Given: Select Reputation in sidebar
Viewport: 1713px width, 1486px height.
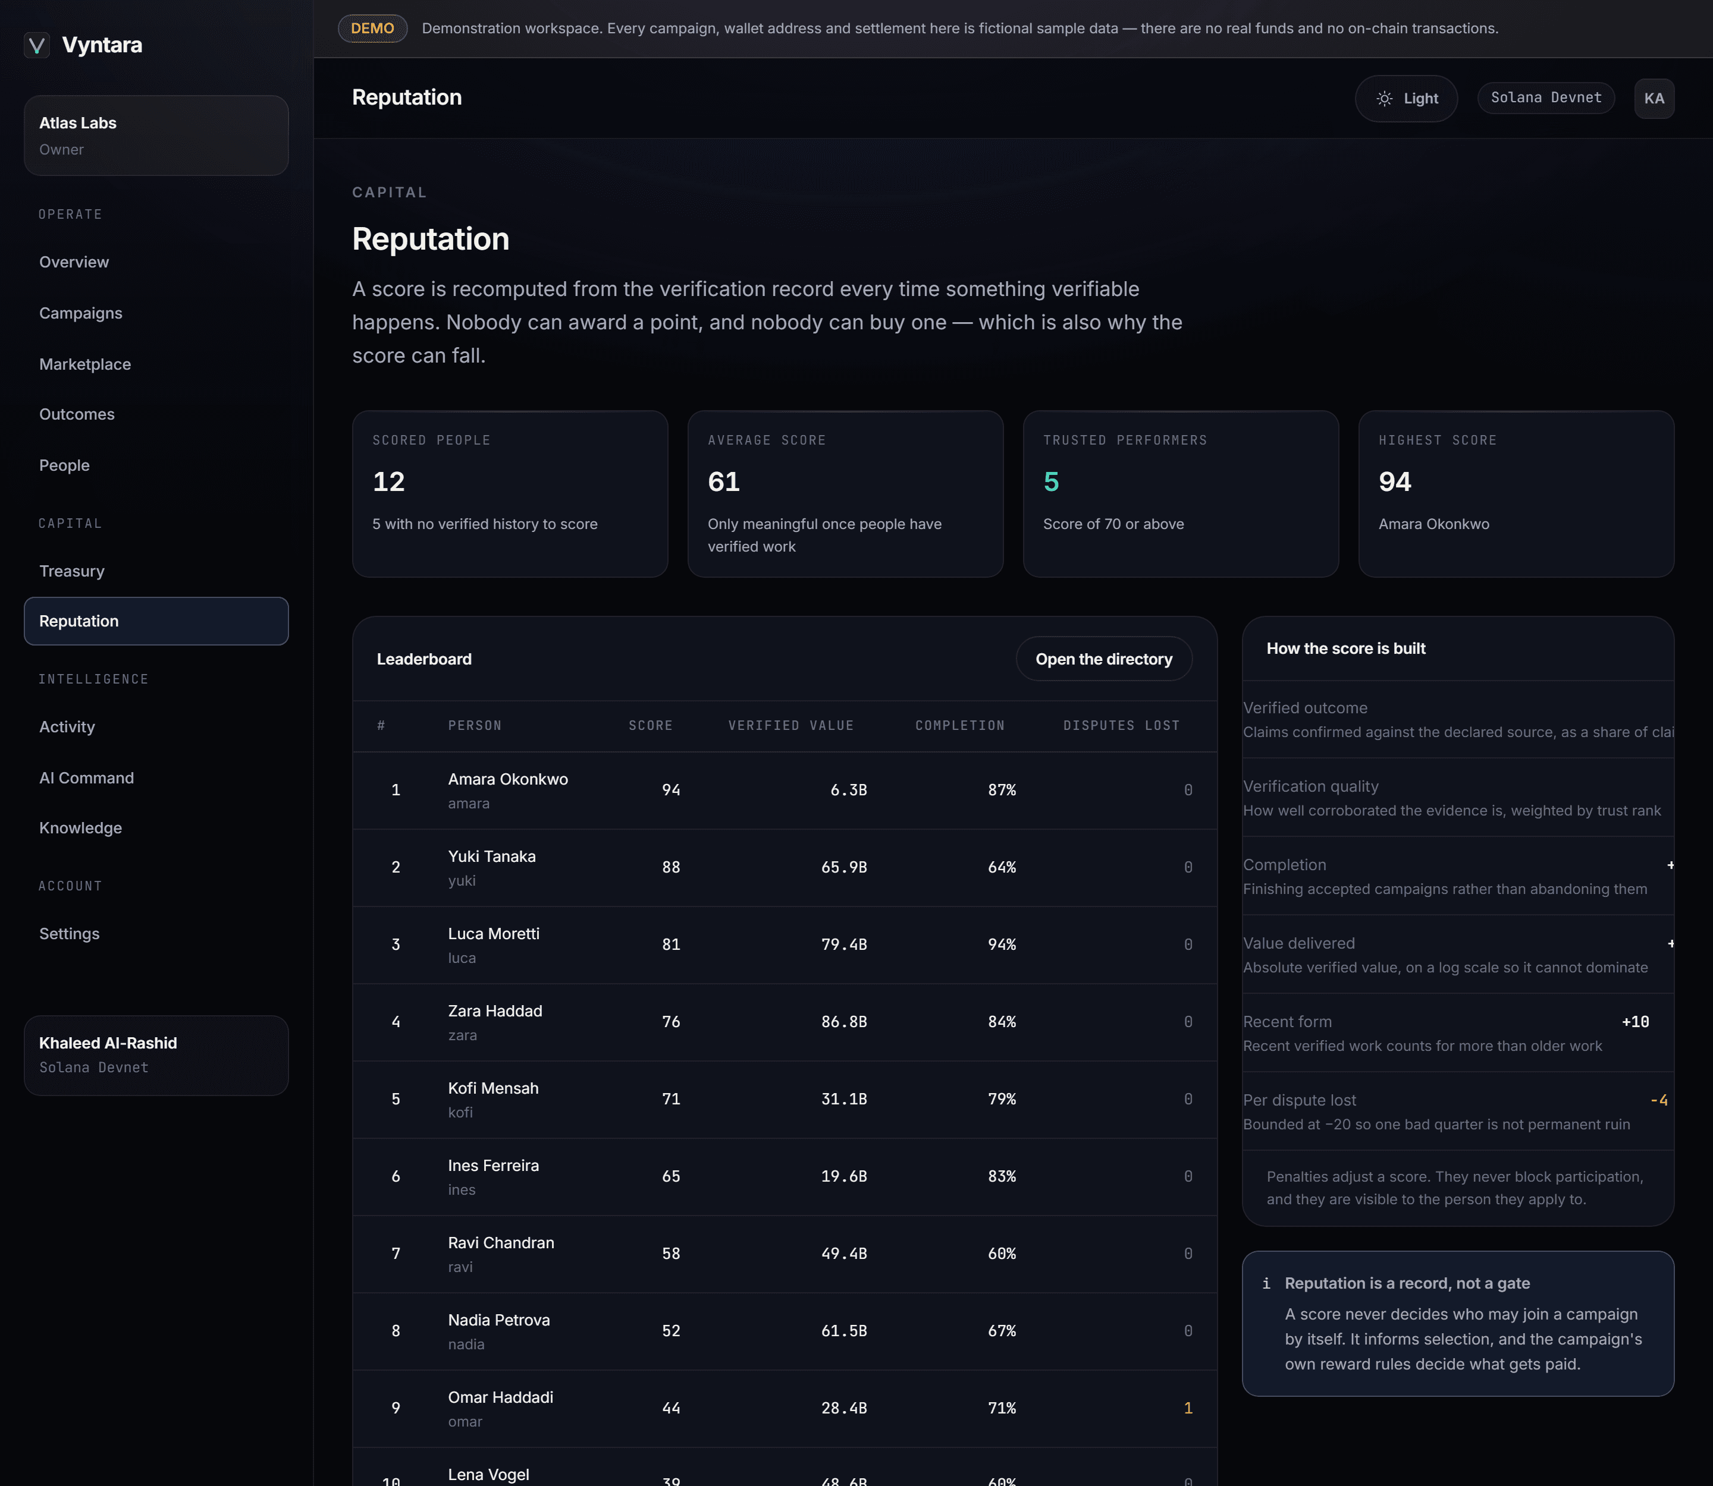Looking at the screenshot, I should click(156, 621).
